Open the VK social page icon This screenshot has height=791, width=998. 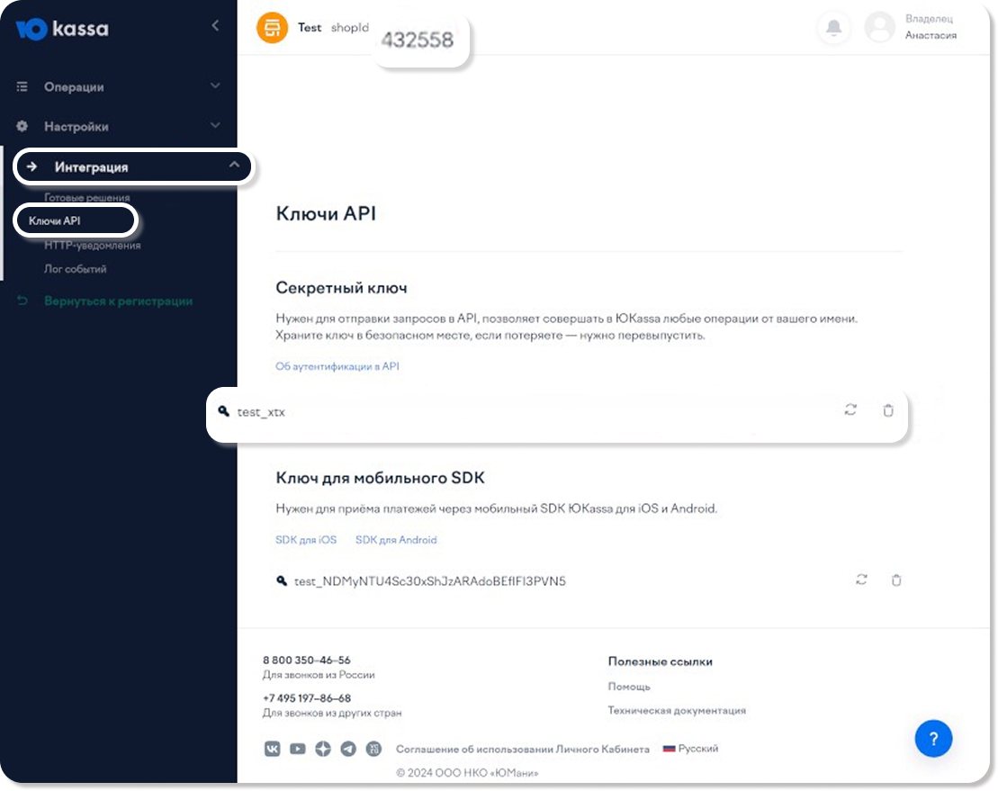272,749
